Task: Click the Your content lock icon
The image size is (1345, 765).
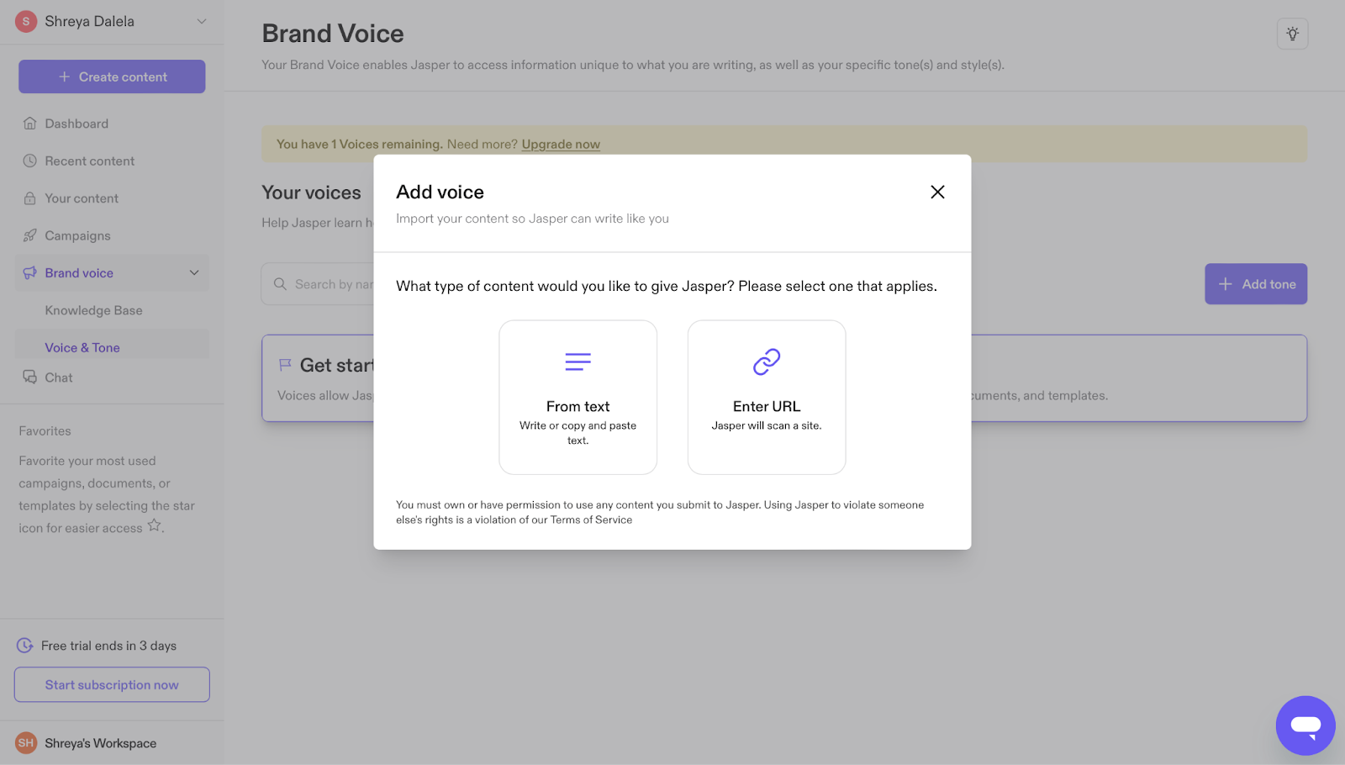Action: [x=29, y=198]
